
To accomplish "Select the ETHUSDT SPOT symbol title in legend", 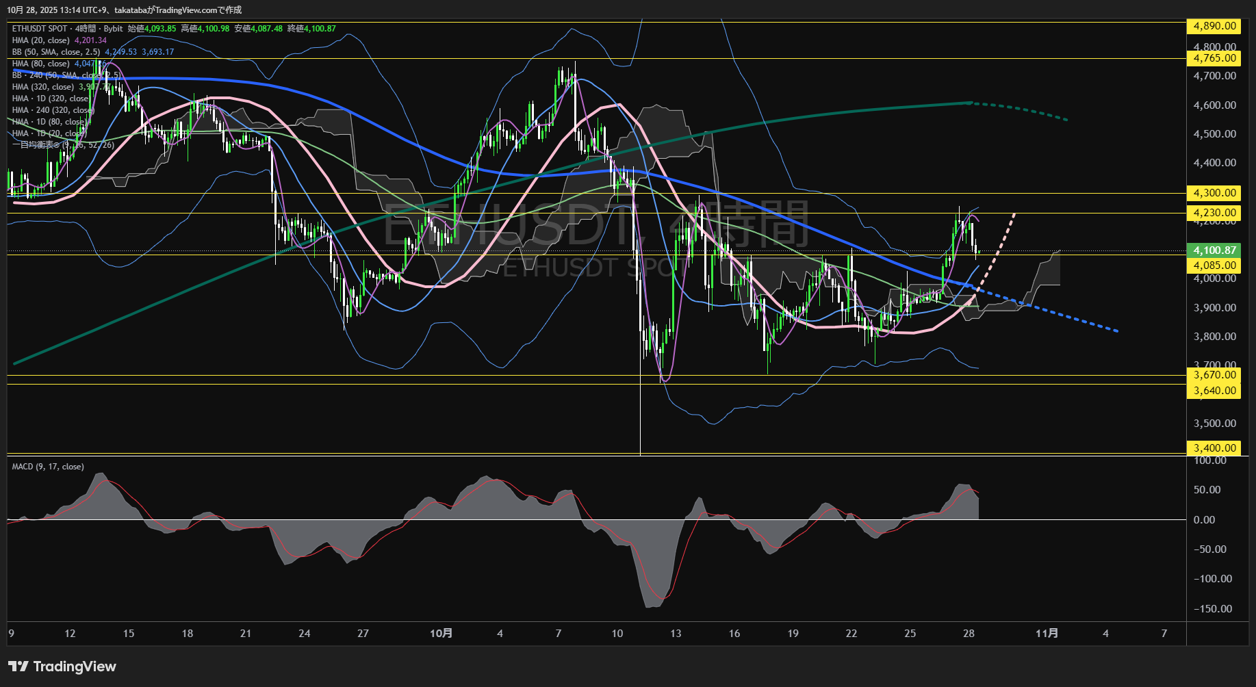I will coord(40,29).
